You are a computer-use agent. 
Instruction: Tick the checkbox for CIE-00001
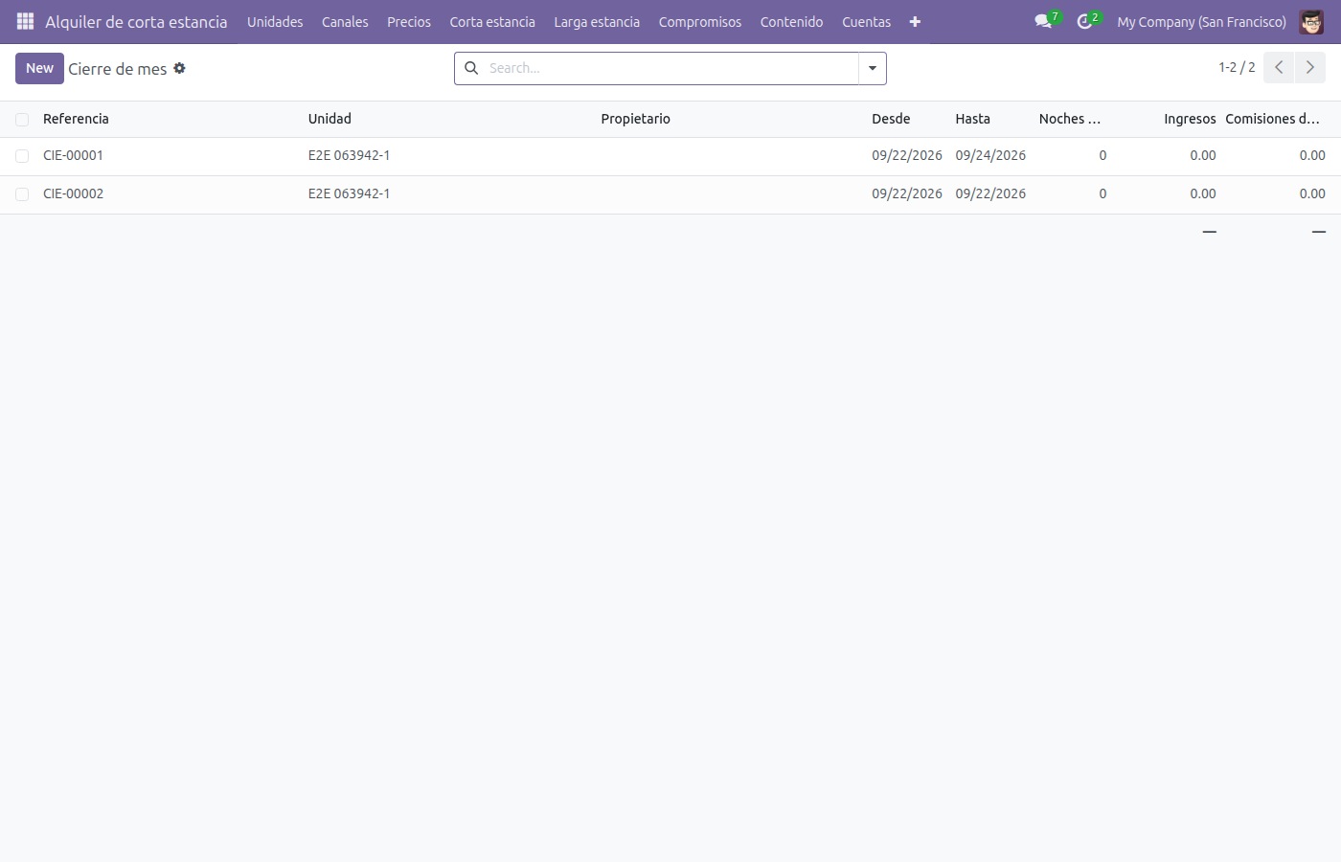22,156
